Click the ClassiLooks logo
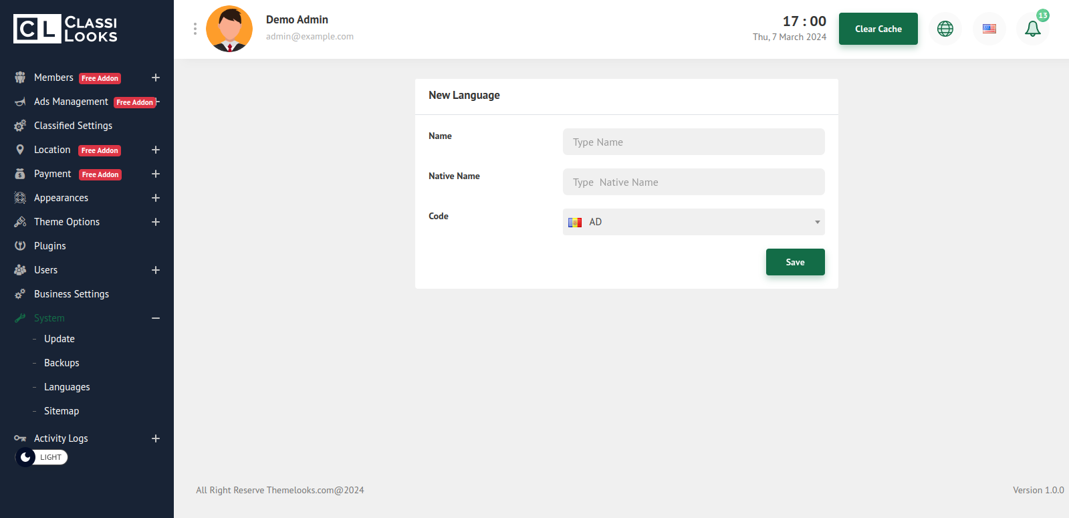The height and width of the screenshot is (518, 1069). click(x=66, y=29)
